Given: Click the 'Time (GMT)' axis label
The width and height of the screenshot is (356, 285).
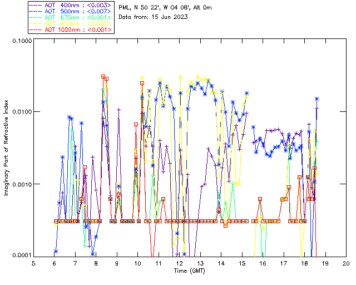Looking at the screenshot, I should (189, 271).
